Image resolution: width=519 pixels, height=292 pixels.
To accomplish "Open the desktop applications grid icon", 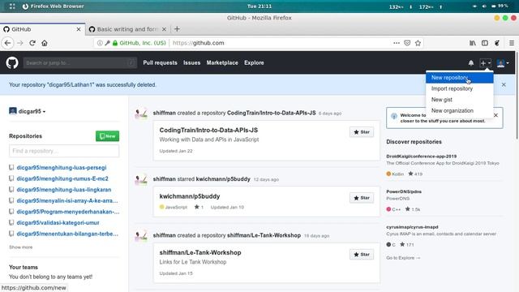I will (x=12, y=6).
